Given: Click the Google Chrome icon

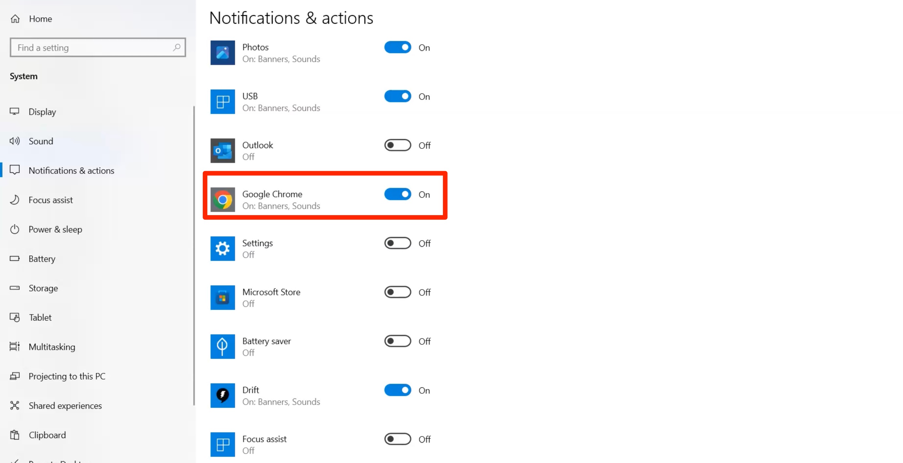Looking at the screenshot, I should [222, 200].
